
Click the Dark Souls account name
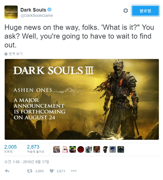coord(33,10)
